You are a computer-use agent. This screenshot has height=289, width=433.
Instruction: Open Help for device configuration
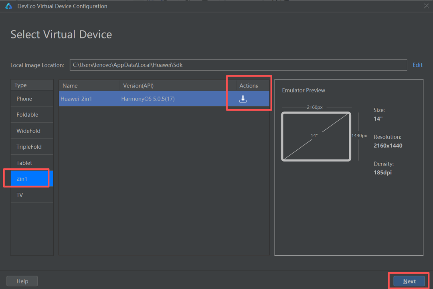point(22,281)
